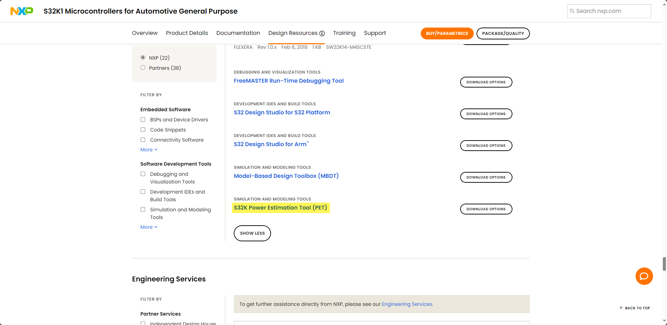Open the Training tab

click(x=344, y=33)
